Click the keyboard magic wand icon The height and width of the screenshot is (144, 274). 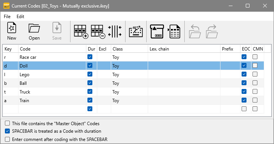point(136,31)
